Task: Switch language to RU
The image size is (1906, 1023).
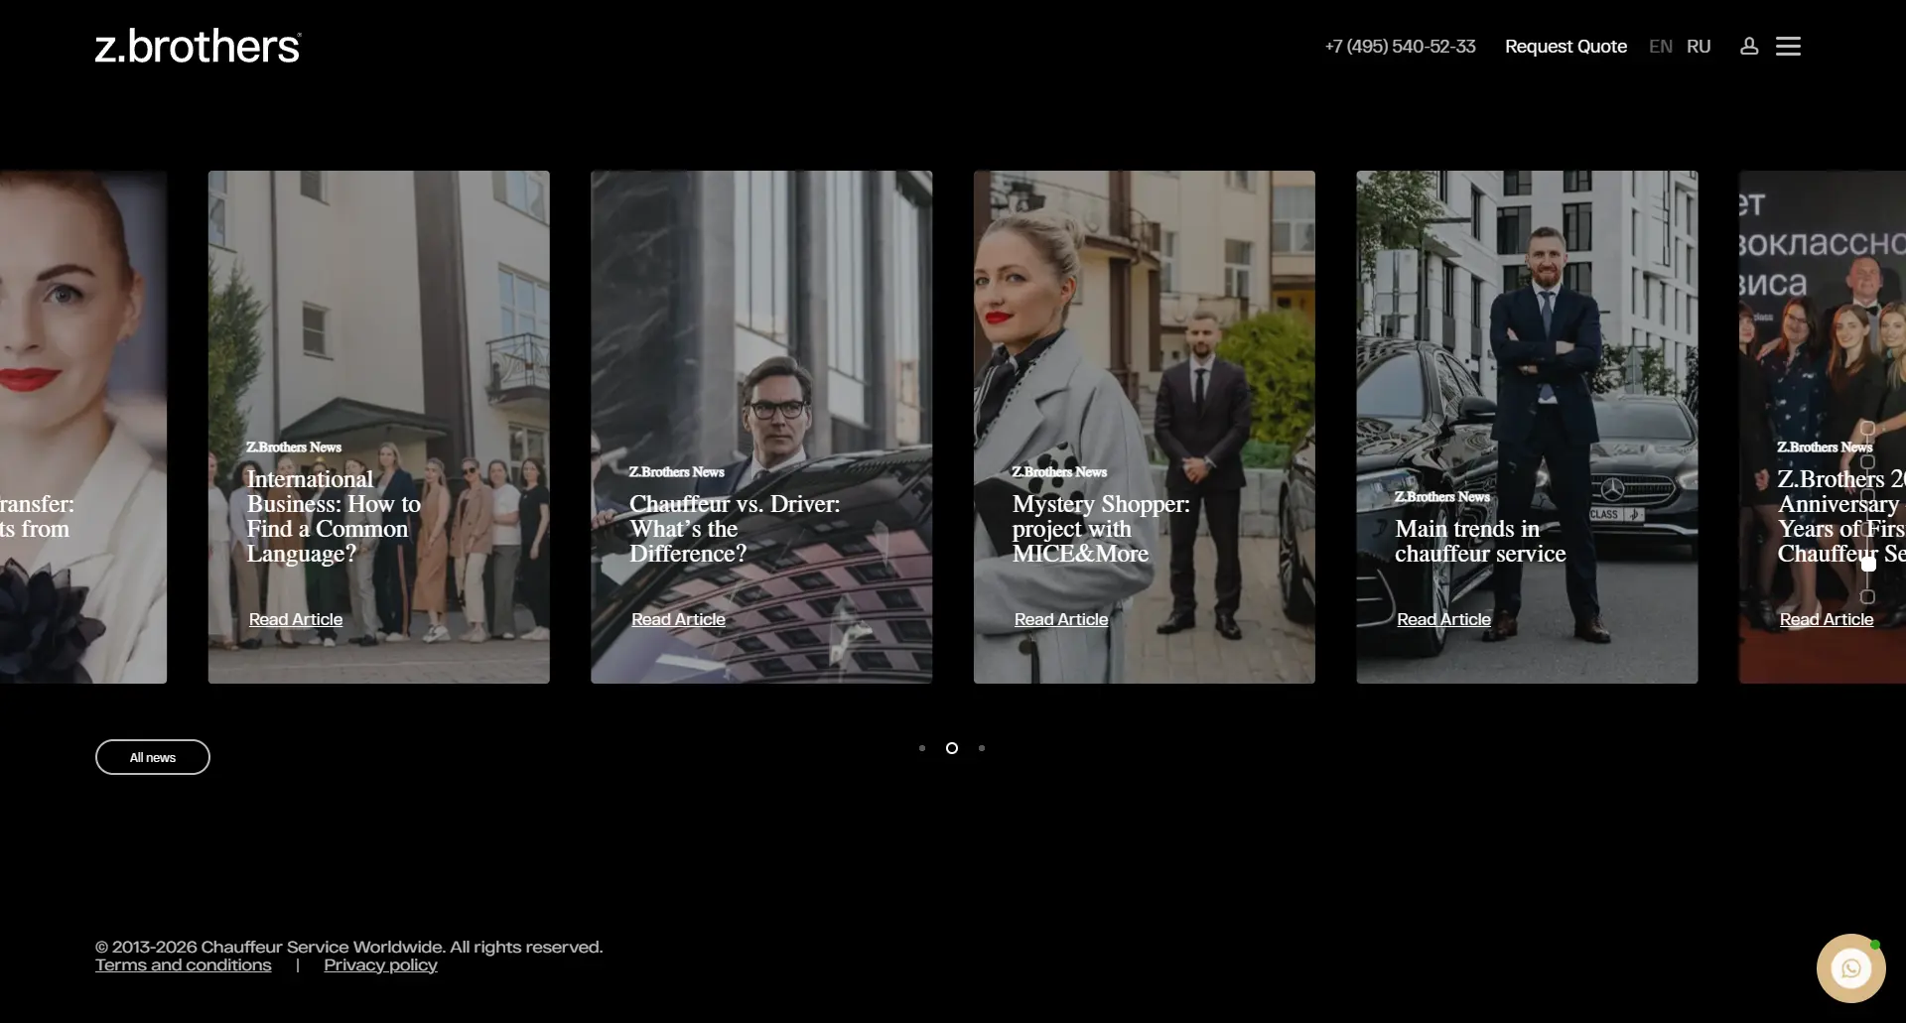Action: coord(1699,47)
